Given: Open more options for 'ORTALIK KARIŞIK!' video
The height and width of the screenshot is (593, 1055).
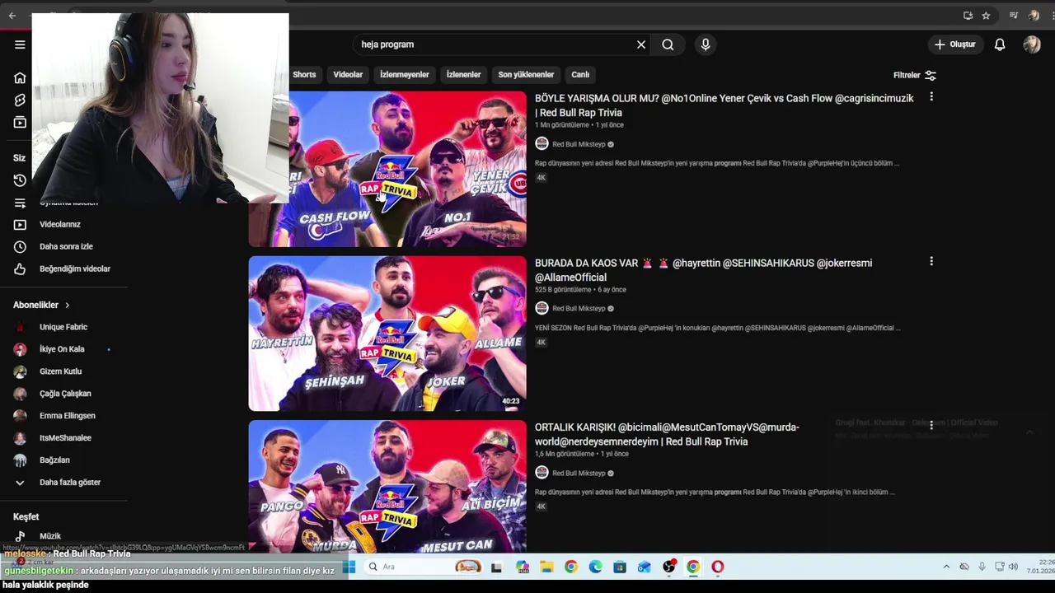Looking at the screenshot, I should pos(931,426).
